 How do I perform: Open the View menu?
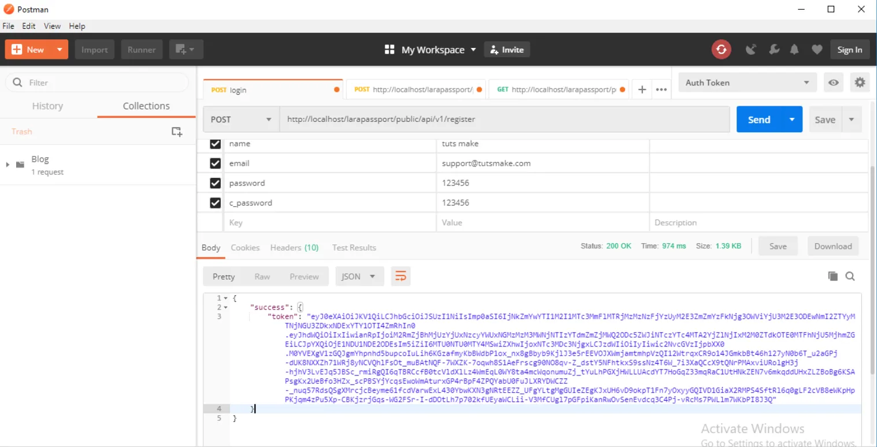tap(52, 26)
